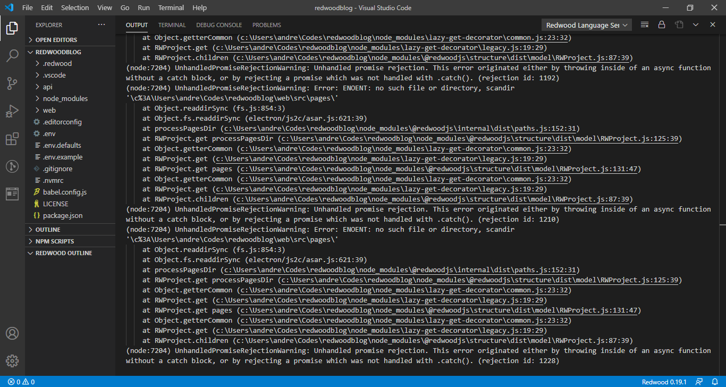Open the package.json file
This screenshot has width=726, height=387.
coord(70,216)
